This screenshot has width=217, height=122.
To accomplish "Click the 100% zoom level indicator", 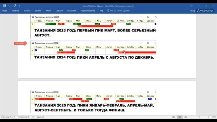I will (x=213, y=117).
